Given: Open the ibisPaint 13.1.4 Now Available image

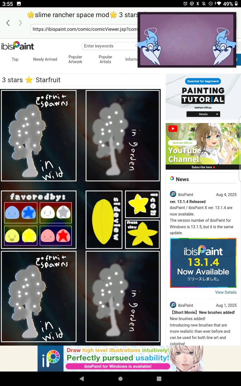Looking at the screenshot, I should pos(203,263).
